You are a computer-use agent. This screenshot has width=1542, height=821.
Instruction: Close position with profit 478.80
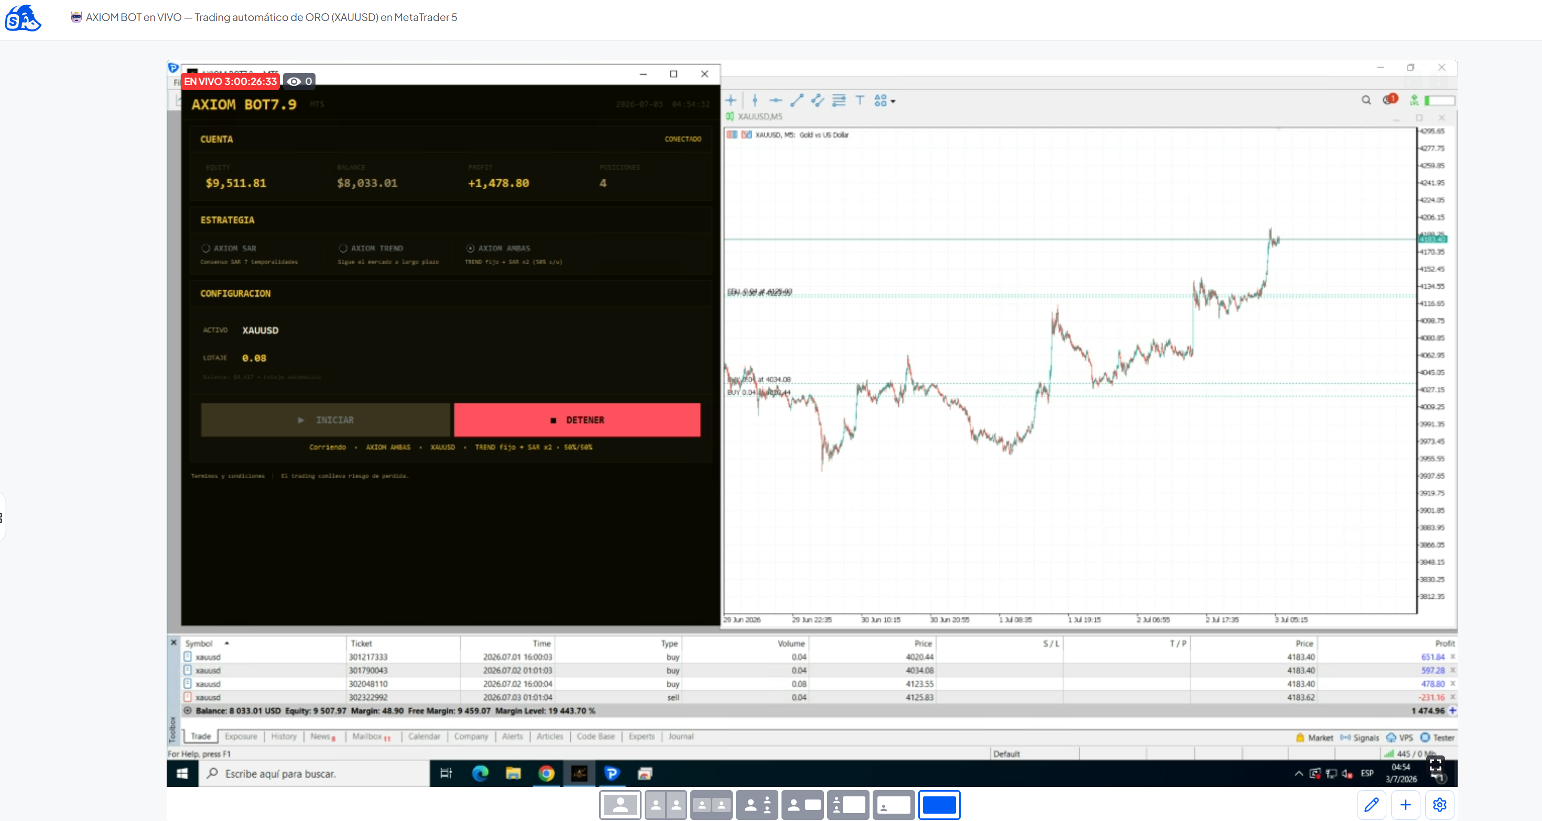coord(1453,684)
